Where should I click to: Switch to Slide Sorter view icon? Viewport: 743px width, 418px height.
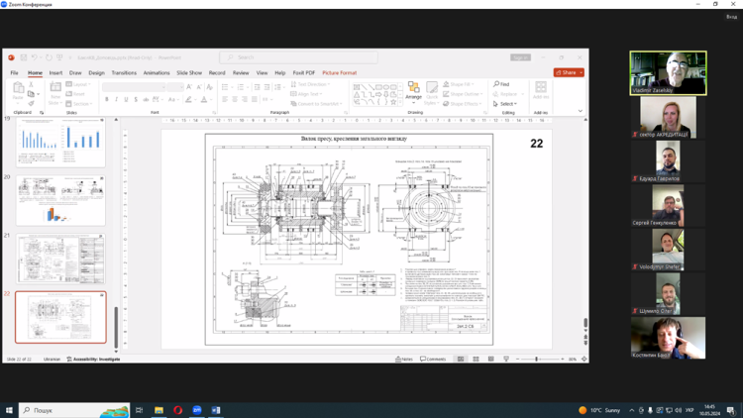(x=476, y=359)
